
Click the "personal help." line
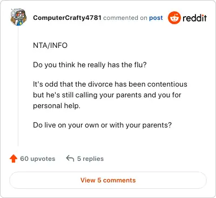click(57, 105)
